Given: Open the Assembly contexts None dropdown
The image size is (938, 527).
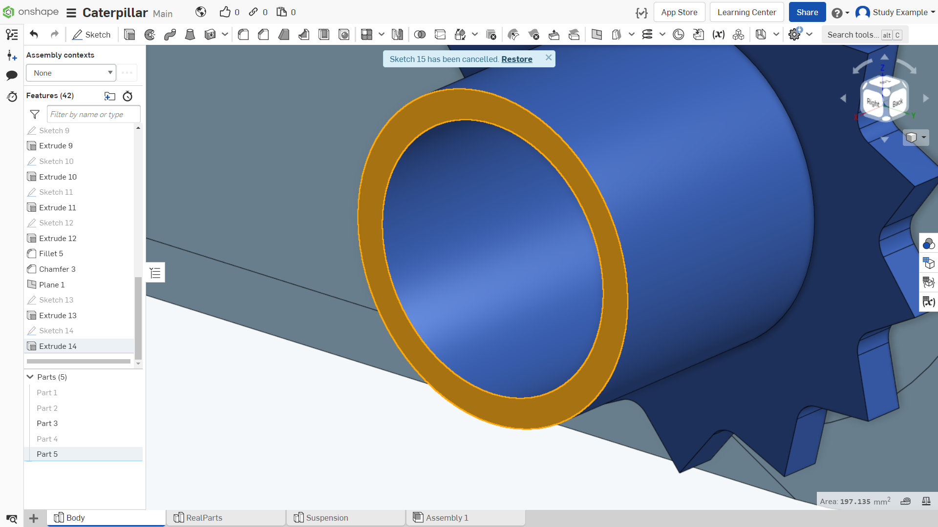Looking at the screenshot, I should 71,73.
